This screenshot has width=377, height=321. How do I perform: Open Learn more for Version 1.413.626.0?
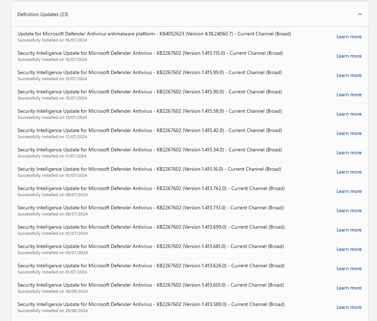[x=349, y=268]
